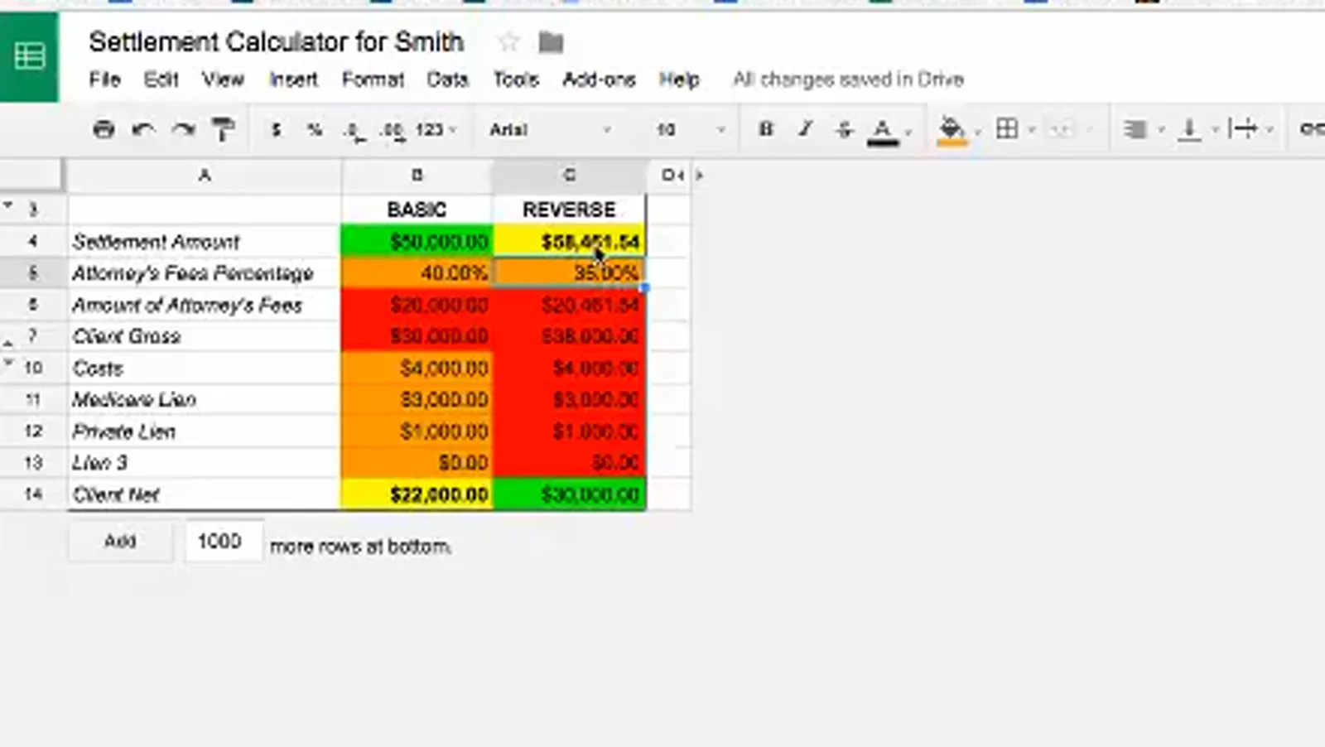The height and width of the screenshot is (747, 1325).
Task: Toggle italic formatting
Action: [805, 129]
